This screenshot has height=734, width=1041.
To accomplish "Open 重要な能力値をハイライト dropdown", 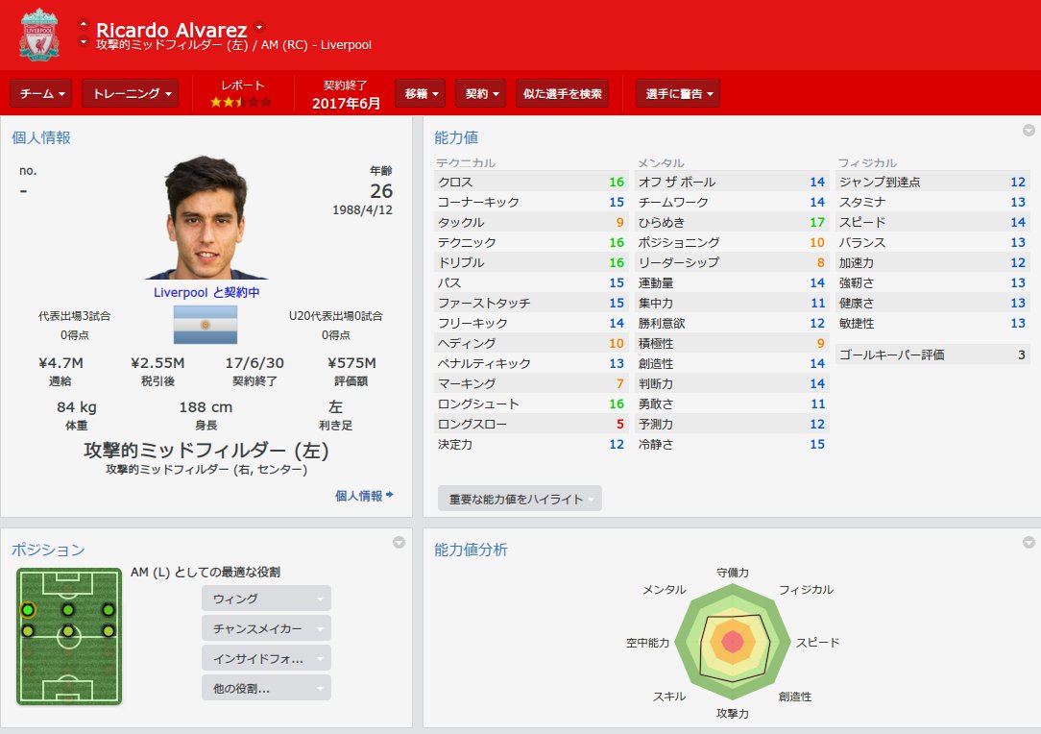I will pyautogui.click(x=520, y=499).
